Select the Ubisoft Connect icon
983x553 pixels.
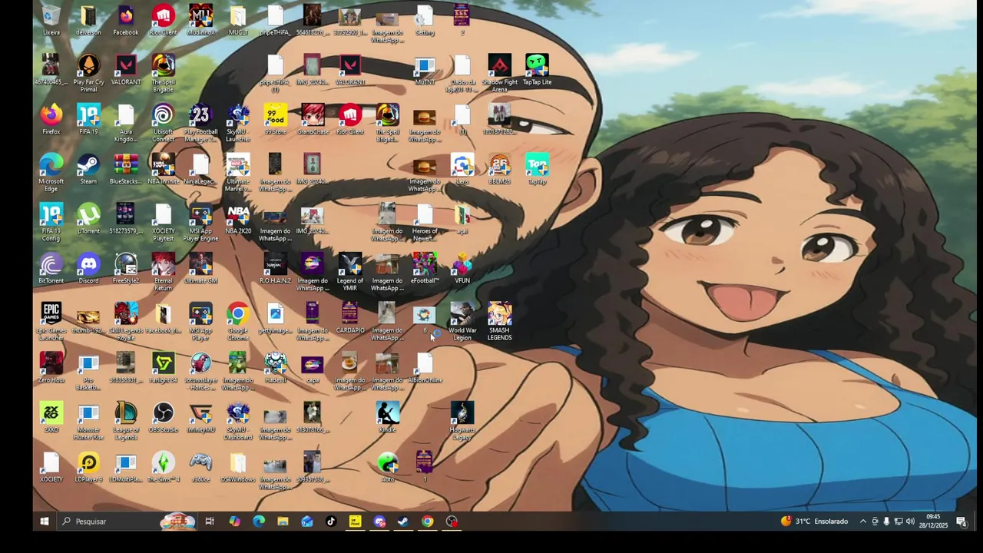163,124
